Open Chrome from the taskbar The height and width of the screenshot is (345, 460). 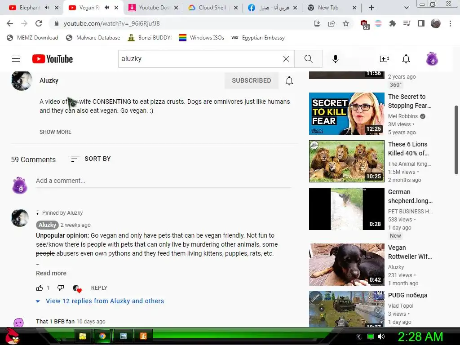(102, 336)
